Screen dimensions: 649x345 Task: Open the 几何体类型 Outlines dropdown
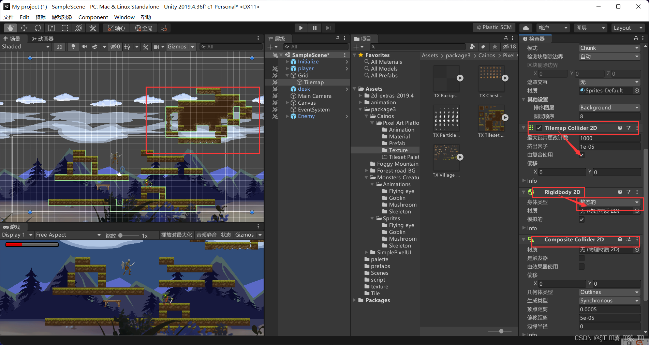[609, 292]
